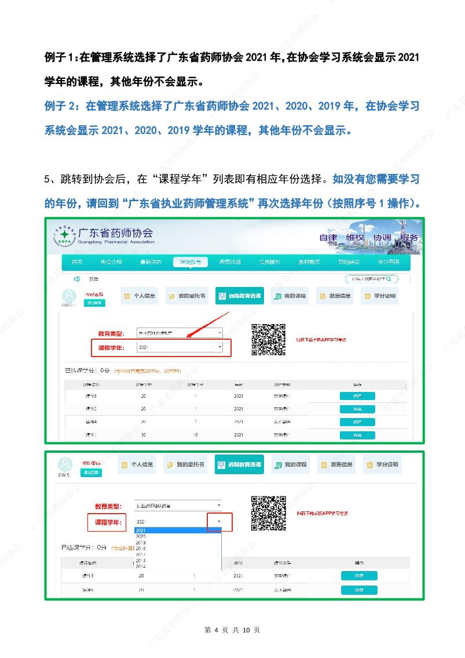Open the 教材购买 navigation item
465x658 pixels.
(309, 262)
